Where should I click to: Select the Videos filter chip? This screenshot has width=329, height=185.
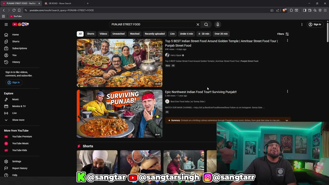point(103,34)
